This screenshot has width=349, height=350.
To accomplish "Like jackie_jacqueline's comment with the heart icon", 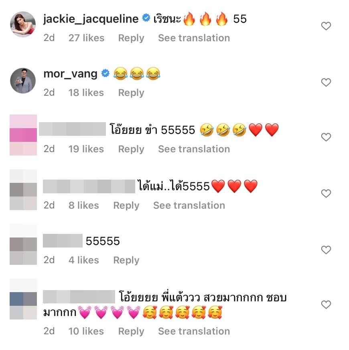I will 326,26.
